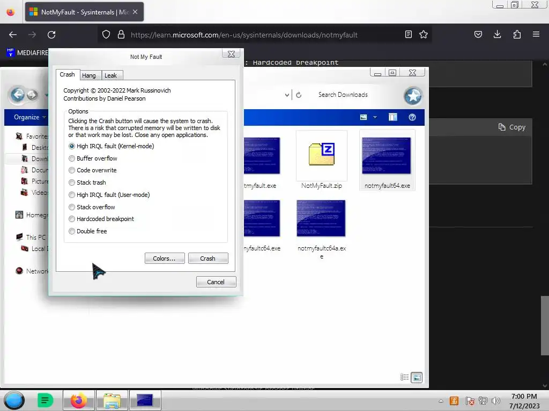Open Firefox from the taskbar
The height and width of the screenshot is (411, 549).
[x=78, y=400]
